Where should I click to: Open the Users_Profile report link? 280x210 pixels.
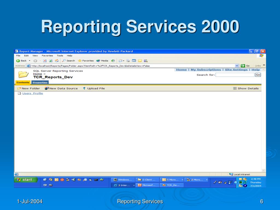[x=33, y=93]
